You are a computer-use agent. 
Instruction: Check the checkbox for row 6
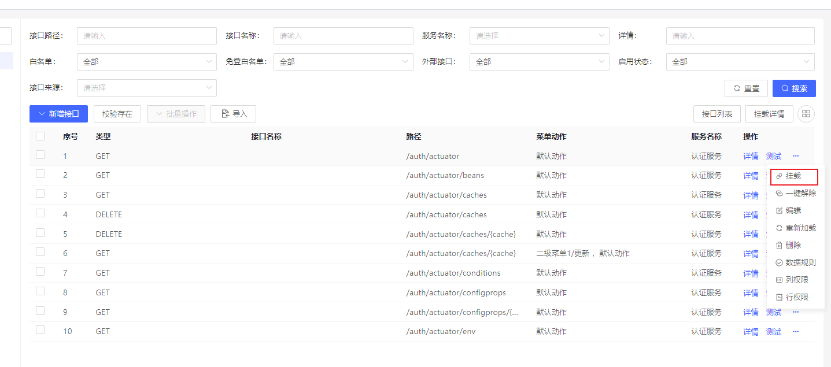(x=40, y=252)
